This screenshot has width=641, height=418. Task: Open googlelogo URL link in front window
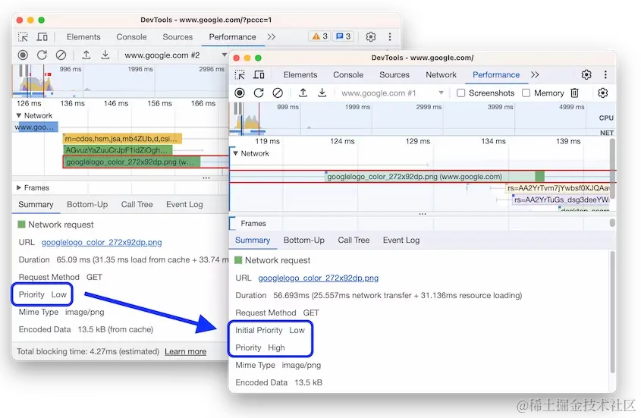318,278
